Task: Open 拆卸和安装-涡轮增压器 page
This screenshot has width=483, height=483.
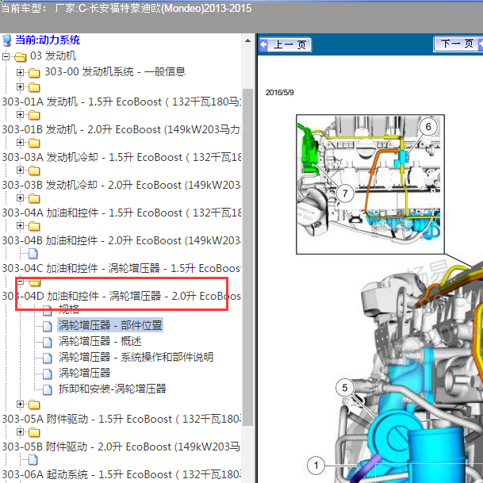Action: coord(113,389)
